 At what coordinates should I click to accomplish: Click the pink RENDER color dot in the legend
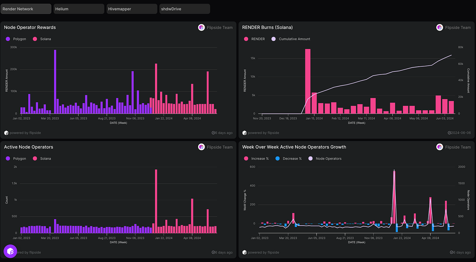pyautogui.click(x=246, y=39)
